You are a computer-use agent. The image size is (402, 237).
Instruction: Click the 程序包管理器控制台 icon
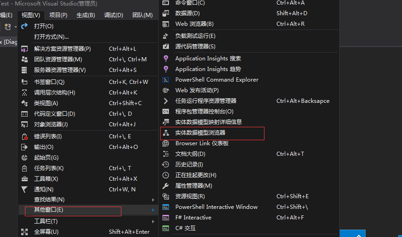tap(166, 112)
